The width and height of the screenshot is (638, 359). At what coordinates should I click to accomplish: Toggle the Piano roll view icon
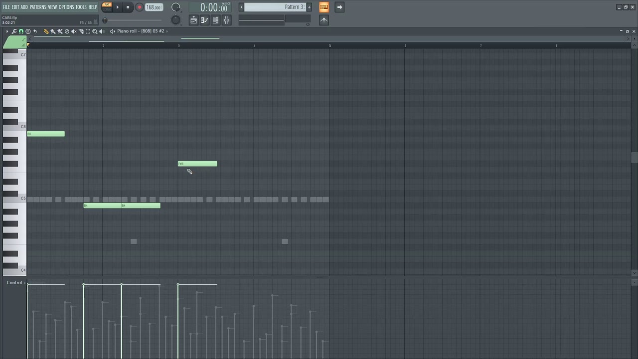(x=205, y=20)
